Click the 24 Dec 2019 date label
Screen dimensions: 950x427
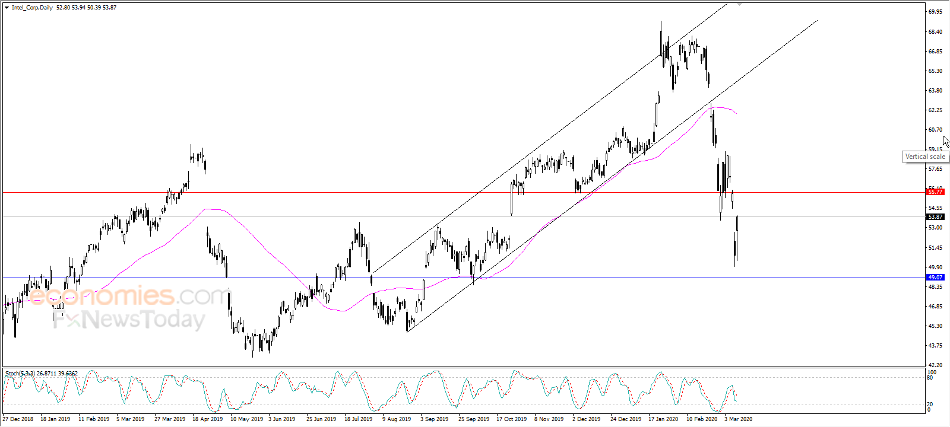point(626,419)
